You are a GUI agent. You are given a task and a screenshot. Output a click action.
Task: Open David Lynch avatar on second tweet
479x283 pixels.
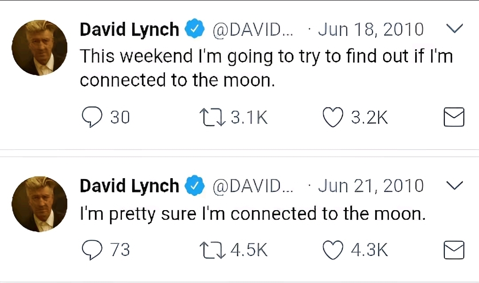tap(39, 203)
